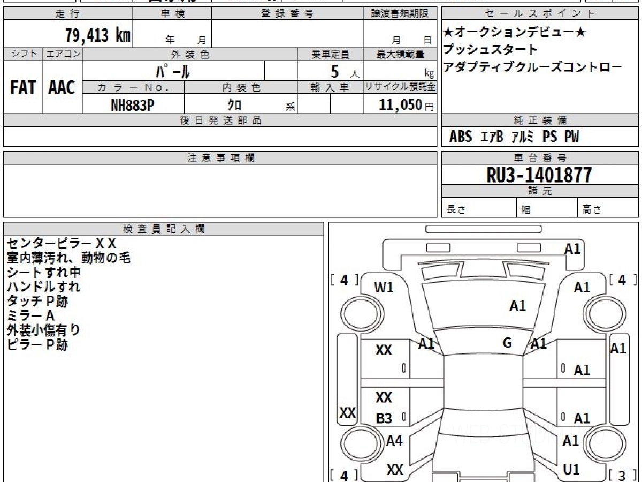Select the 車台番号 header

(x=540, y=158)
